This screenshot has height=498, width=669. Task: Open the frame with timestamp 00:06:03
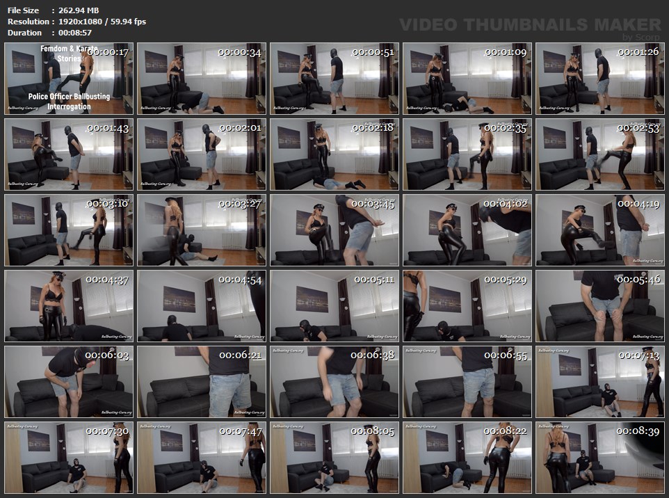point(69,381)
